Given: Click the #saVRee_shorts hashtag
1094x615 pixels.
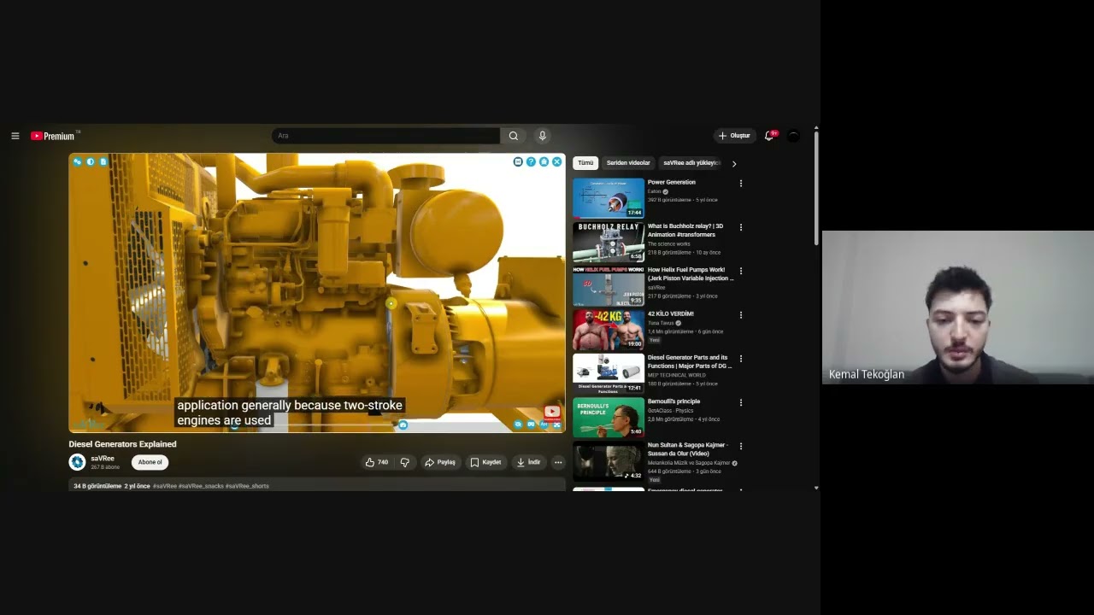Looking at the screenshot, I should [247, 486].
